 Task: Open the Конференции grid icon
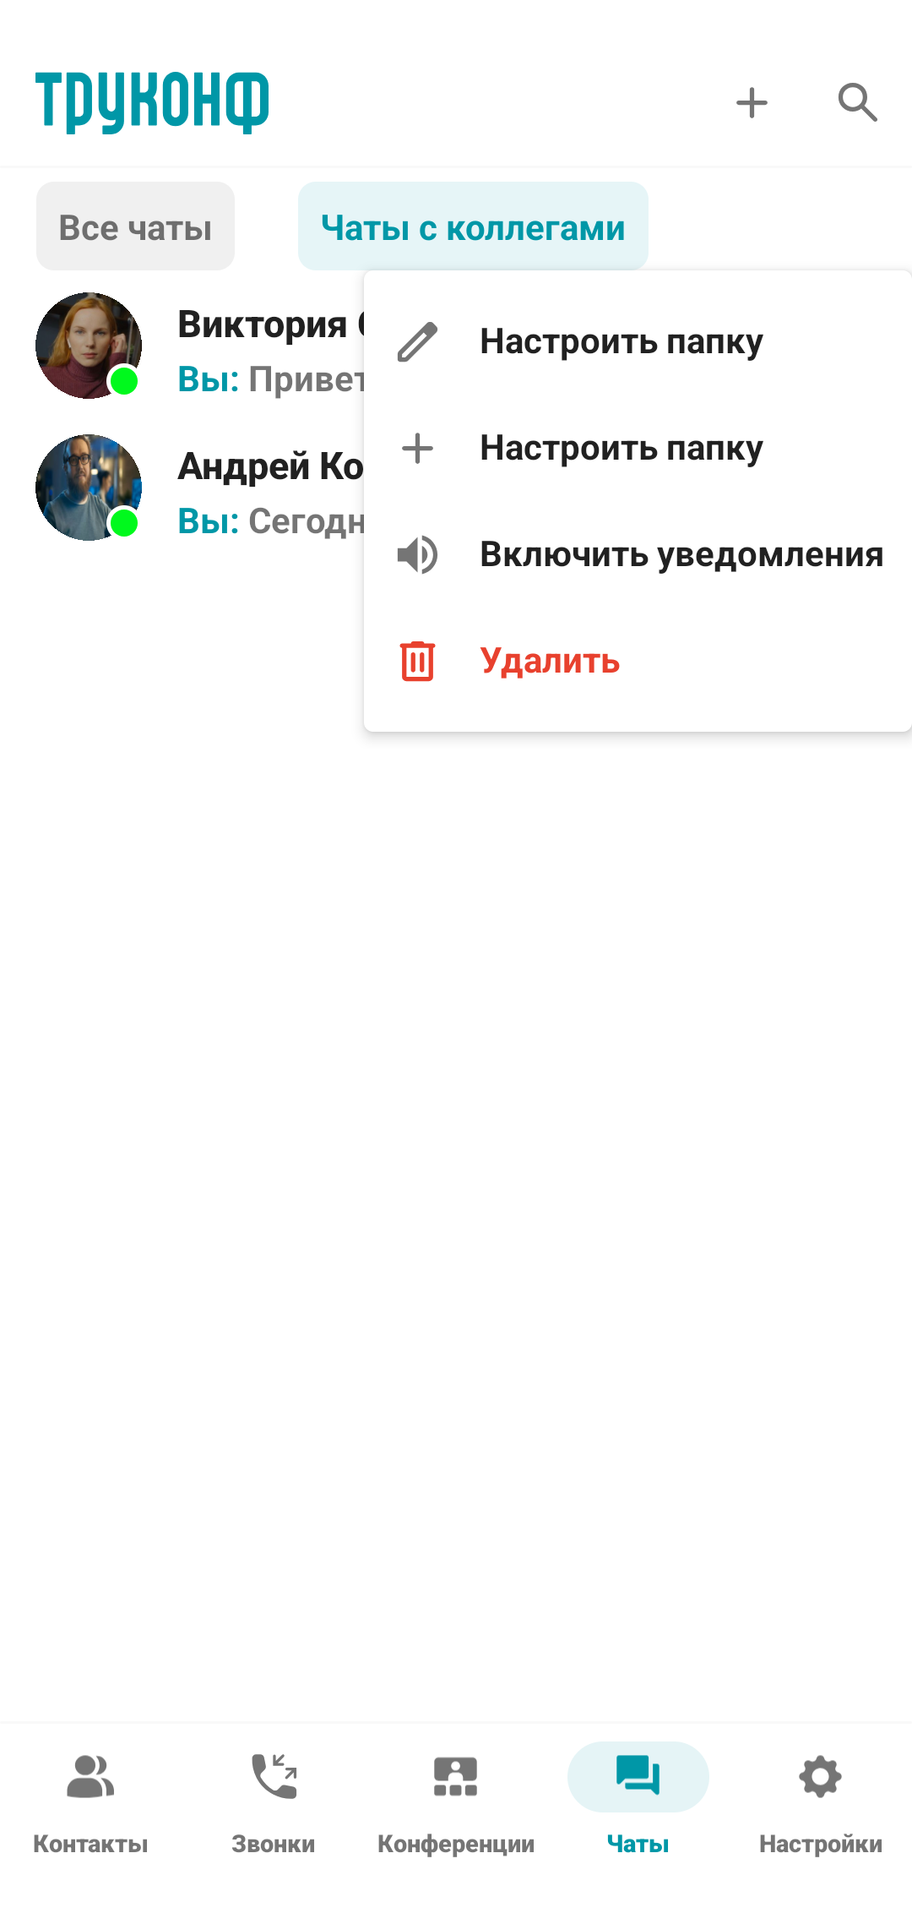456,1776
